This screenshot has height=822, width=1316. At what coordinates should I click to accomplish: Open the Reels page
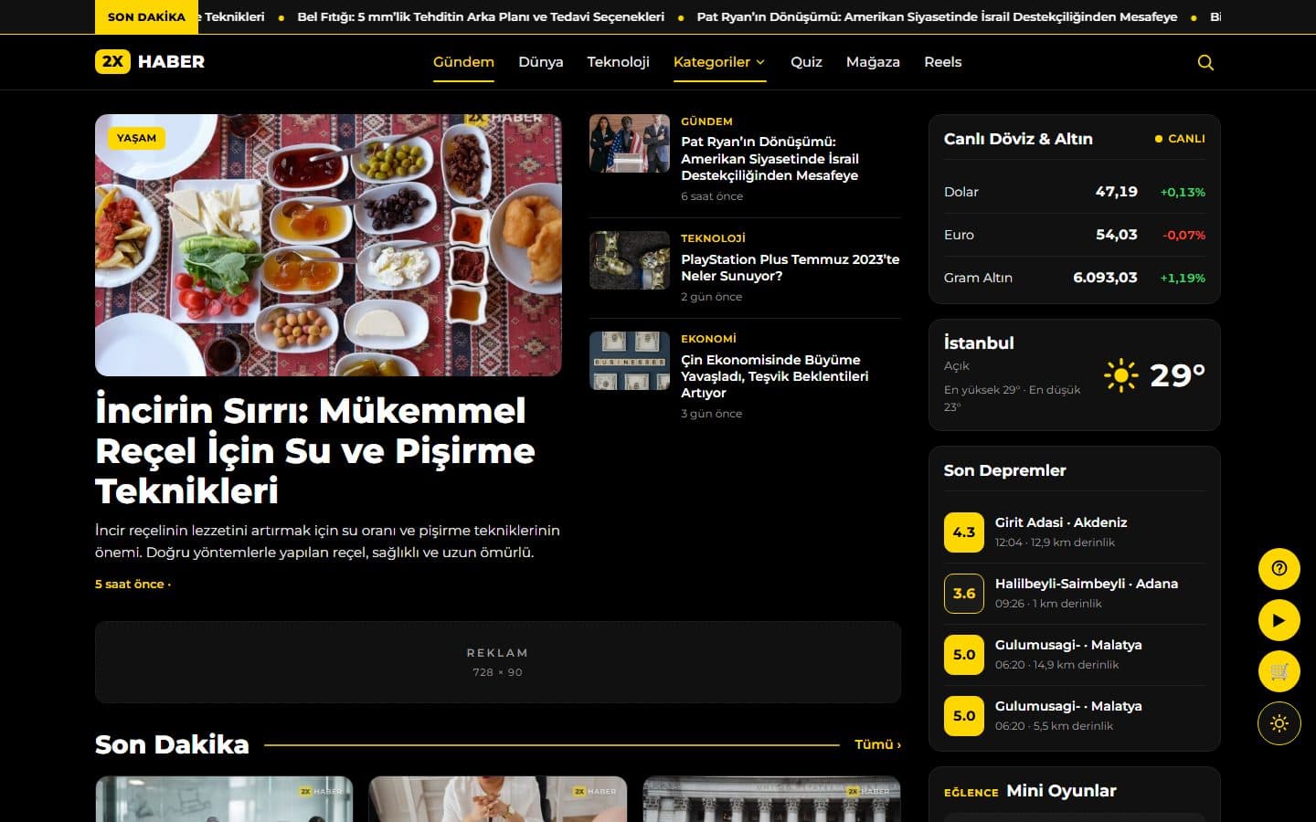click(942, 62)
